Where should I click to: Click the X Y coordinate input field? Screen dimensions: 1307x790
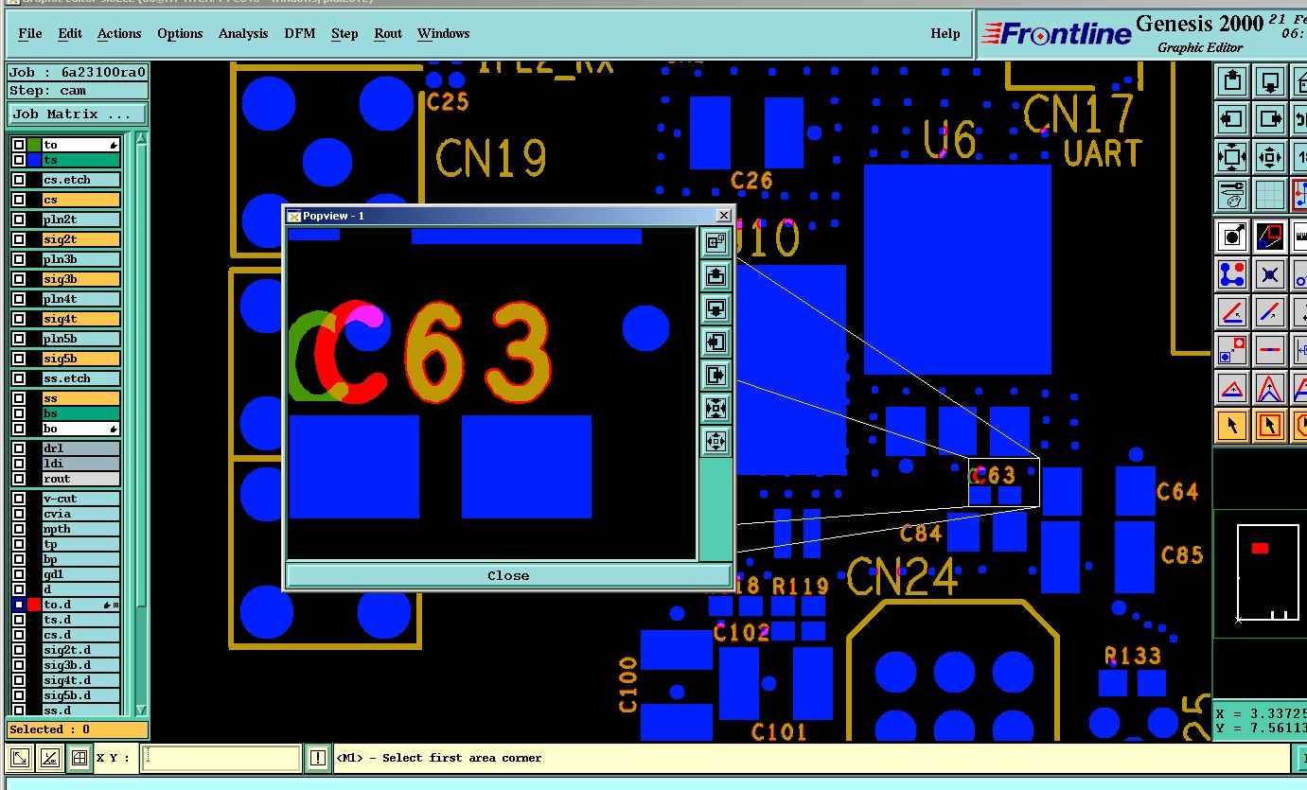coord(221,758)
